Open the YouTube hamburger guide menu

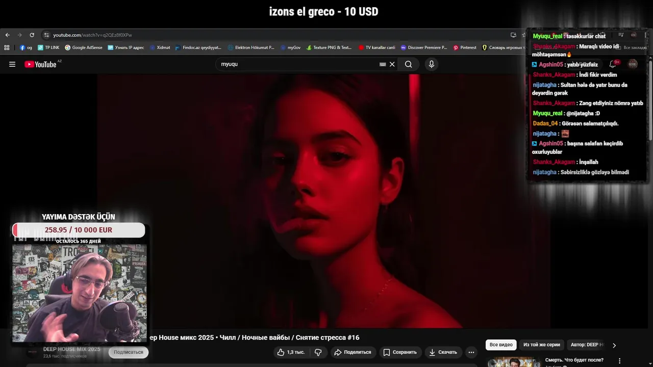pyautogui.click(x=12, y=64)
